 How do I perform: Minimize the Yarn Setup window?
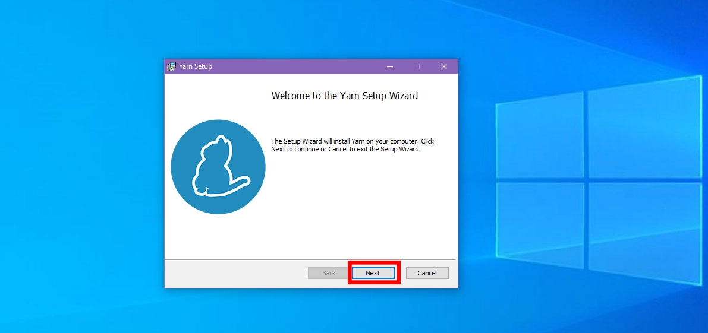(390, 66)
